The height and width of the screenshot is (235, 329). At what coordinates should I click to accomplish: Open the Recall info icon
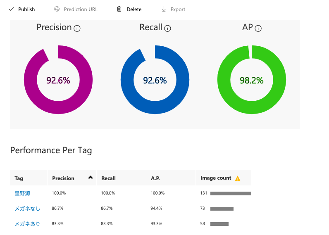[x=167, y=28]
